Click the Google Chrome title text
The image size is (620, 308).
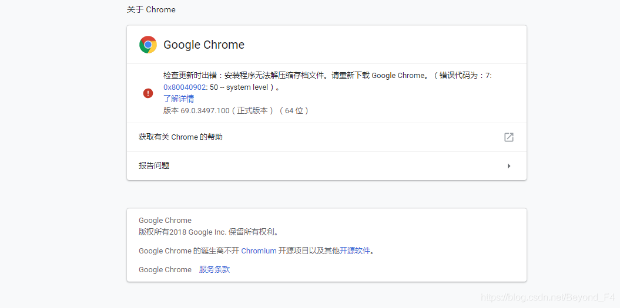click(x=204, y=45)
